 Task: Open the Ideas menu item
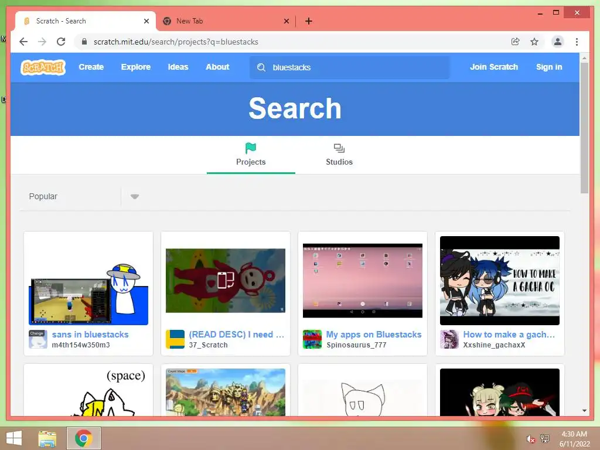[178, 67]
